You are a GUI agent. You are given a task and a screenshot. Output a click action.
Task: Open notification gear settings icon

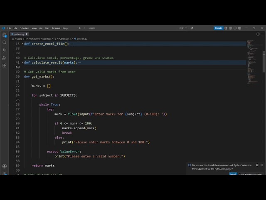tap(257, 165)
